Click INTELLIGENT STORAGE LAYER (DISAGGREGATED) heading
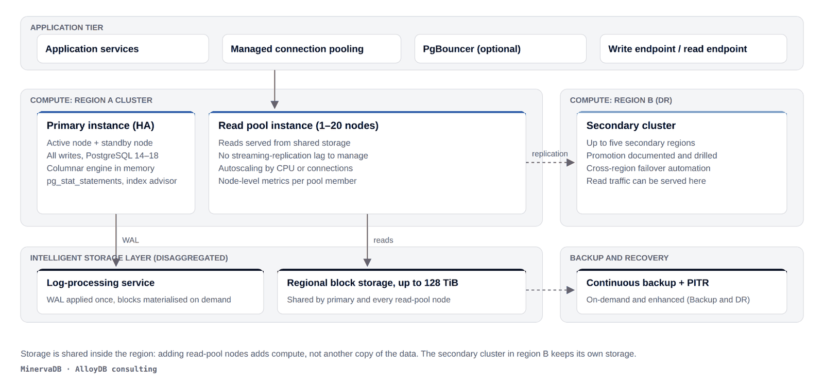The height and width of the screenshot is (384, 824). tap(129, 258)
